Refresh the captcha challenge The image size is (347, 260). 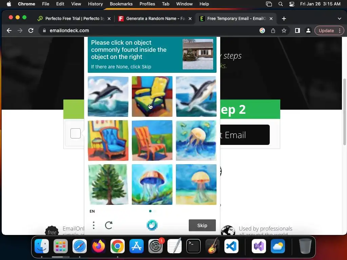(x=108, y=225)
